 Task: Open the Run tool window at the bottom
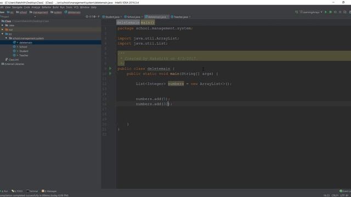(4, 191)
